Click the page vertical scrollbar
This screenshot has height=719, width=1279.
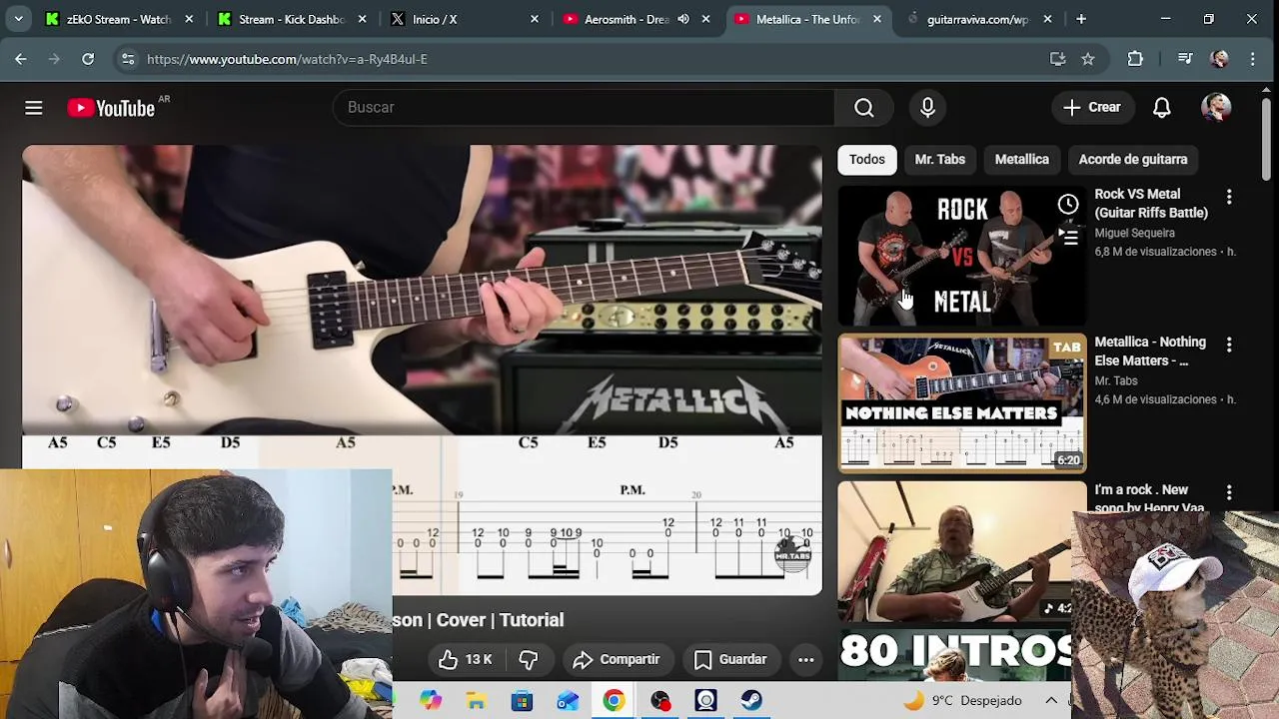point(1267,140)
